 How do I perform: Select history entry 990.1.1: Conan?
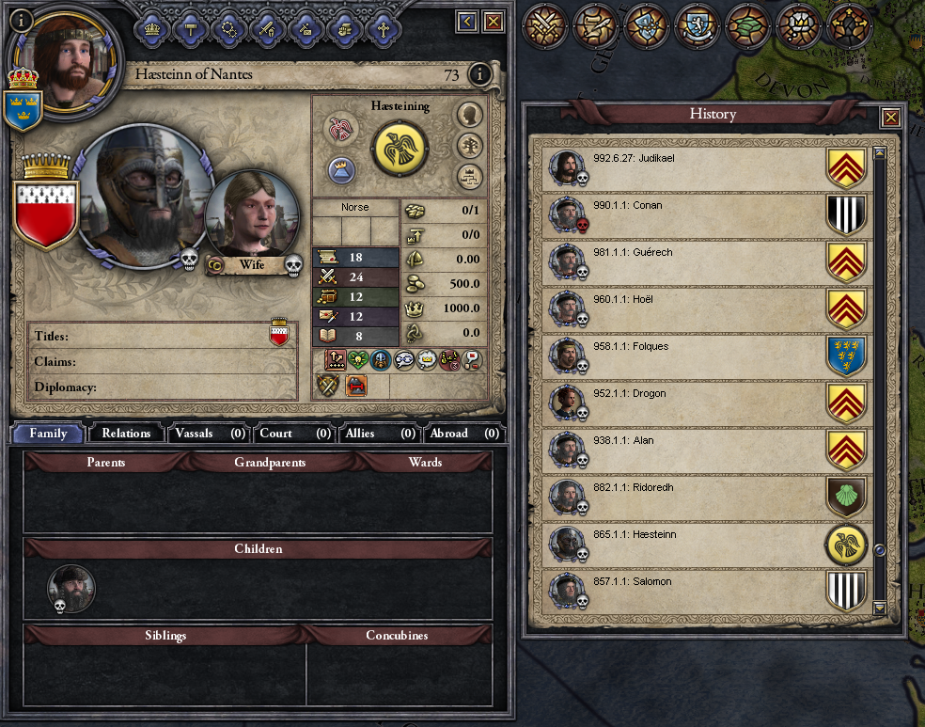[707, 215]
